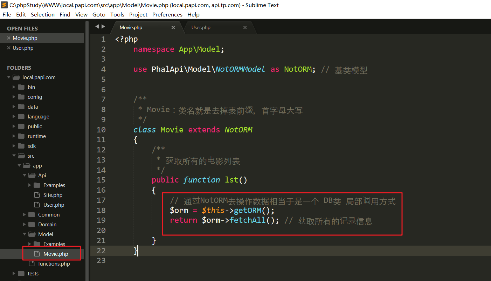Click the sidebar vertical scrollbar
The width and height of the screenshot is (491, 281).
click(87, 151)
